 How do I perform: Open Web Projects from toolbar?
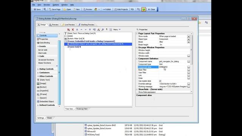tap(121, 9)
